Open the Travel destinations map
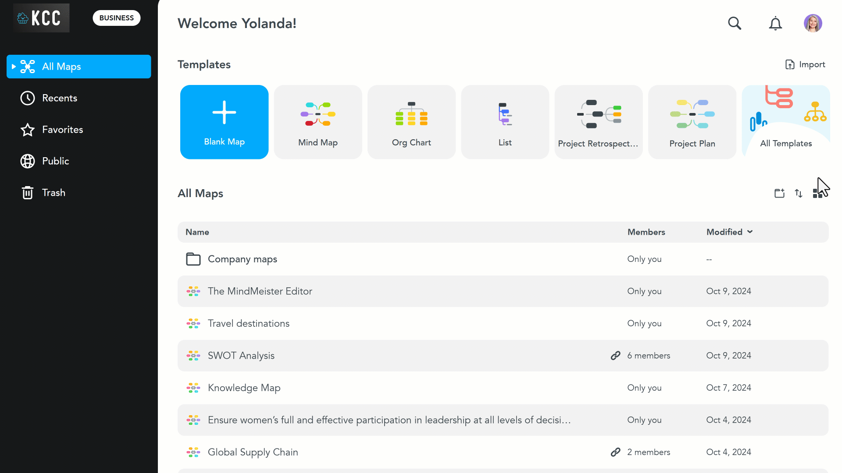The image size is (842, 473). [248, 324]
